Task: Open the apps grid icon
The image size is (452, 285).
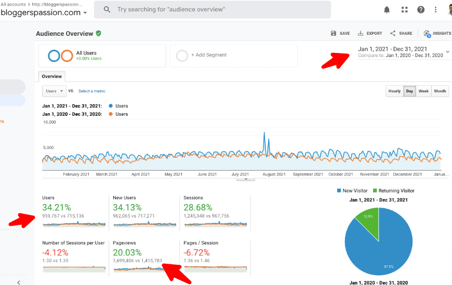Action: (405, 10)
